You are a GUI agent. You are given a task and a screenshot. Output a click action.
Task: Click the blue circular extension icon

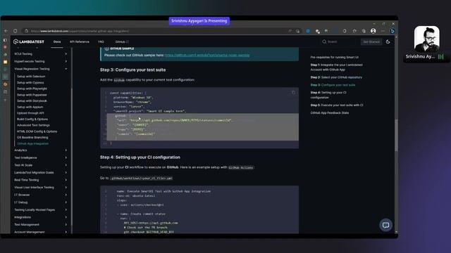(x=308, y=31)
